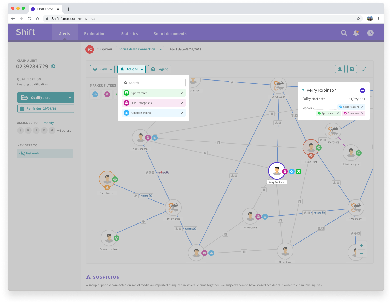Open the Actions dropdown
The height and width of the screenshot is (304, 392).
click(x=131, y=69)
